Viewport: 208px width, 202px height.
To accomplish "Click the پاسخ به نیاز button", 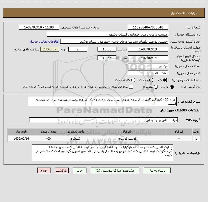I will tap(157, 171).
